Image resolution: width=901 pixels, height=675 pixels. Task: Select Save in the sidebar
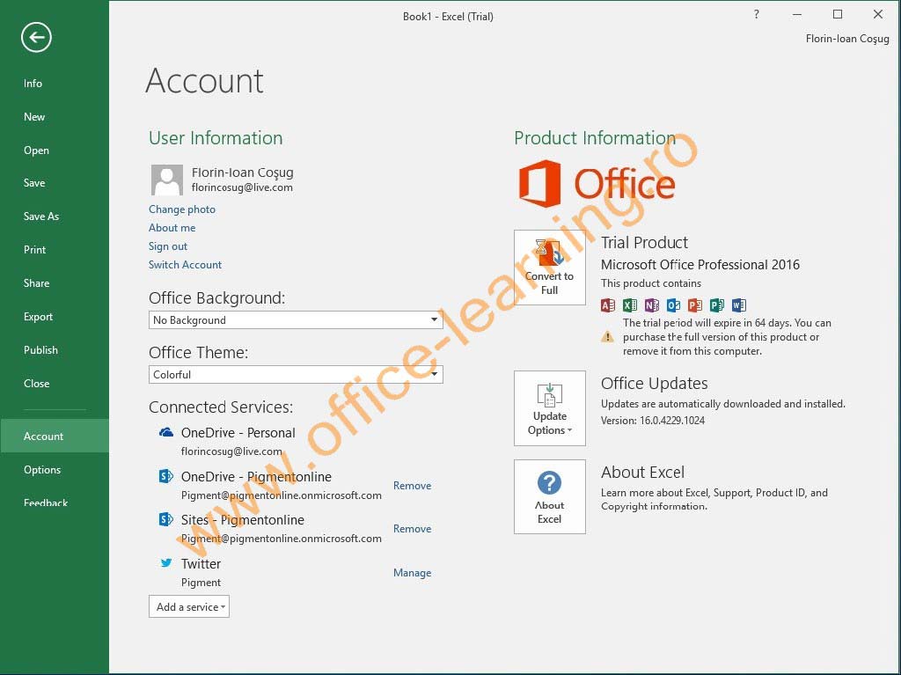(34, 183)
